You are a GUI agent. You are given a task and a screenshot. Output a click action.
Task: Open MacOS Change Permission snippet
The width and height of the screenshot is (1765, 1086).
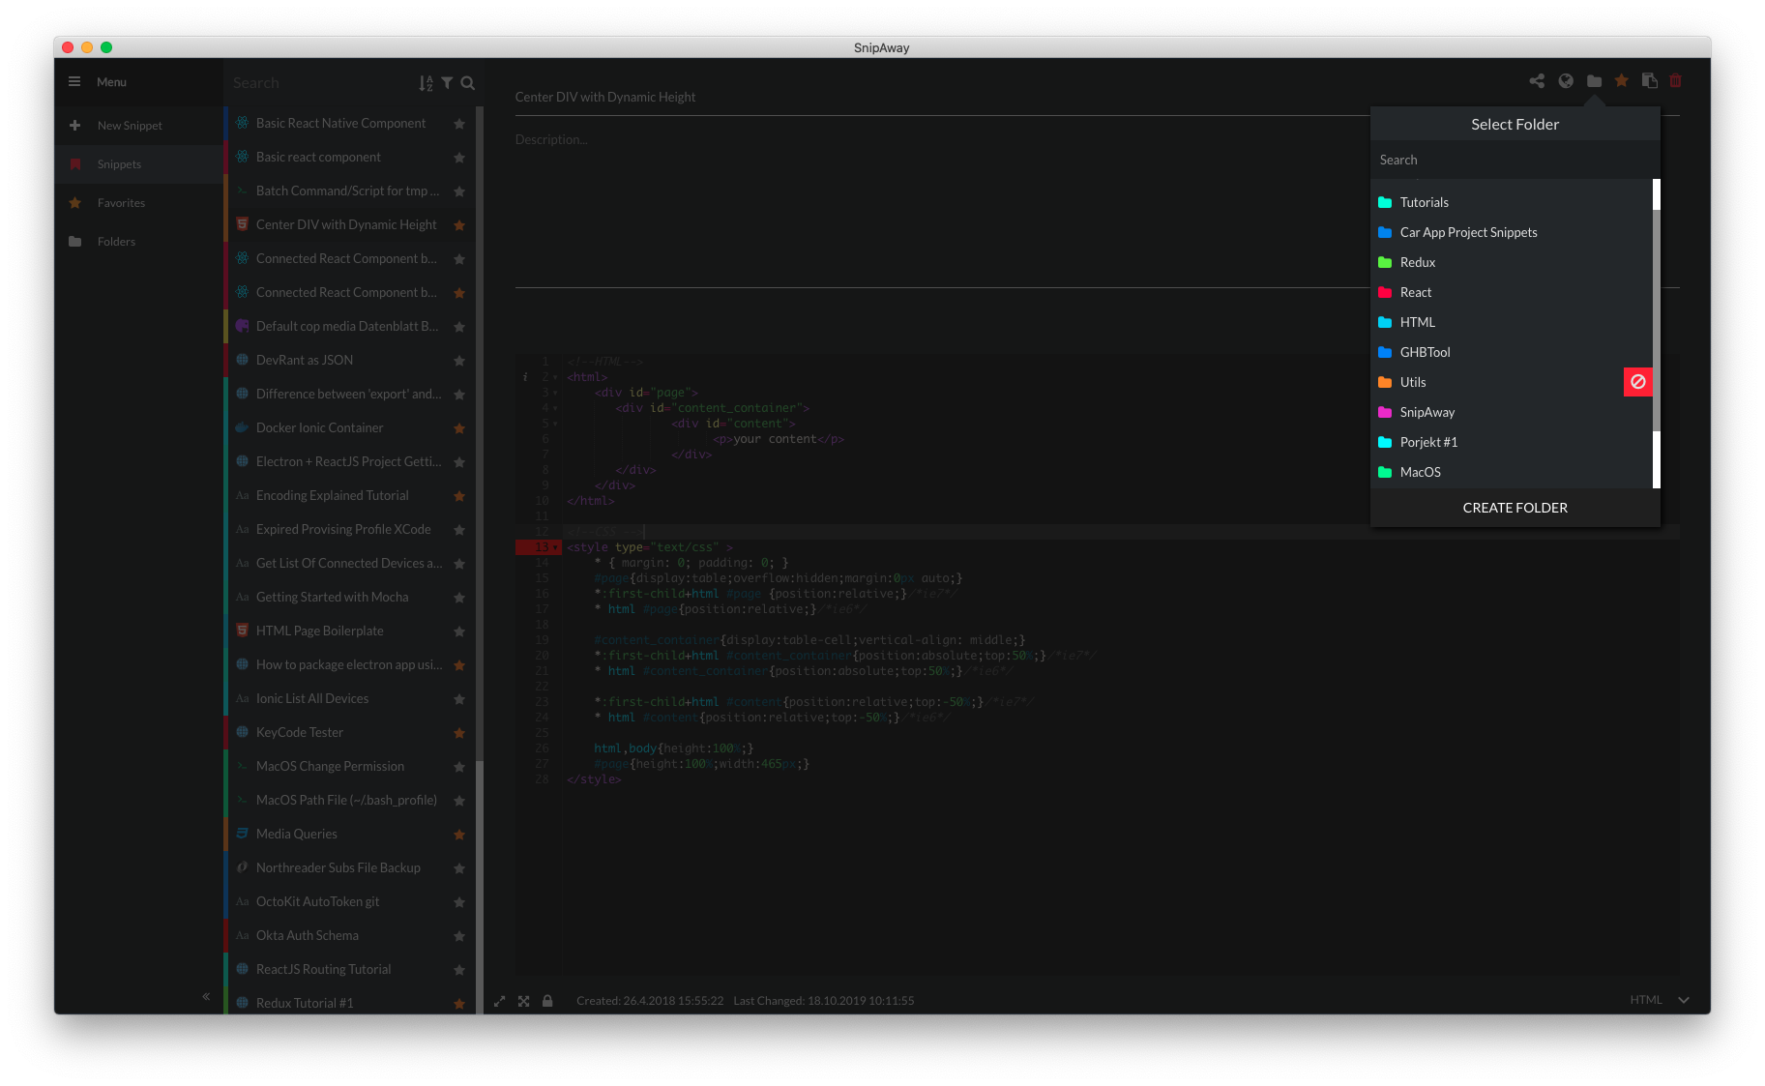tap(330, 766)
